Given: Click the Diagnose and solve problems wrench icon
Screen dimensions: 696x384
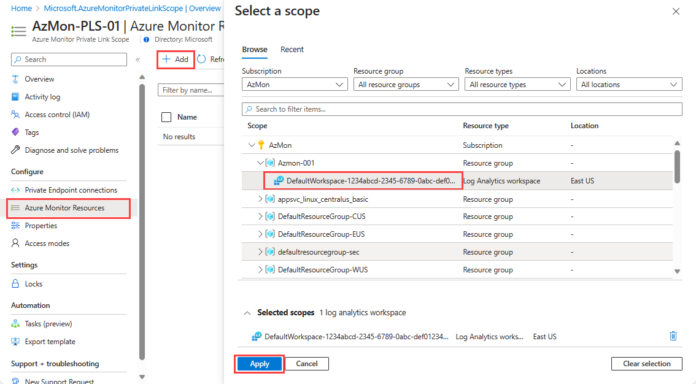Looking at the screenshot, I should [15, 150].
